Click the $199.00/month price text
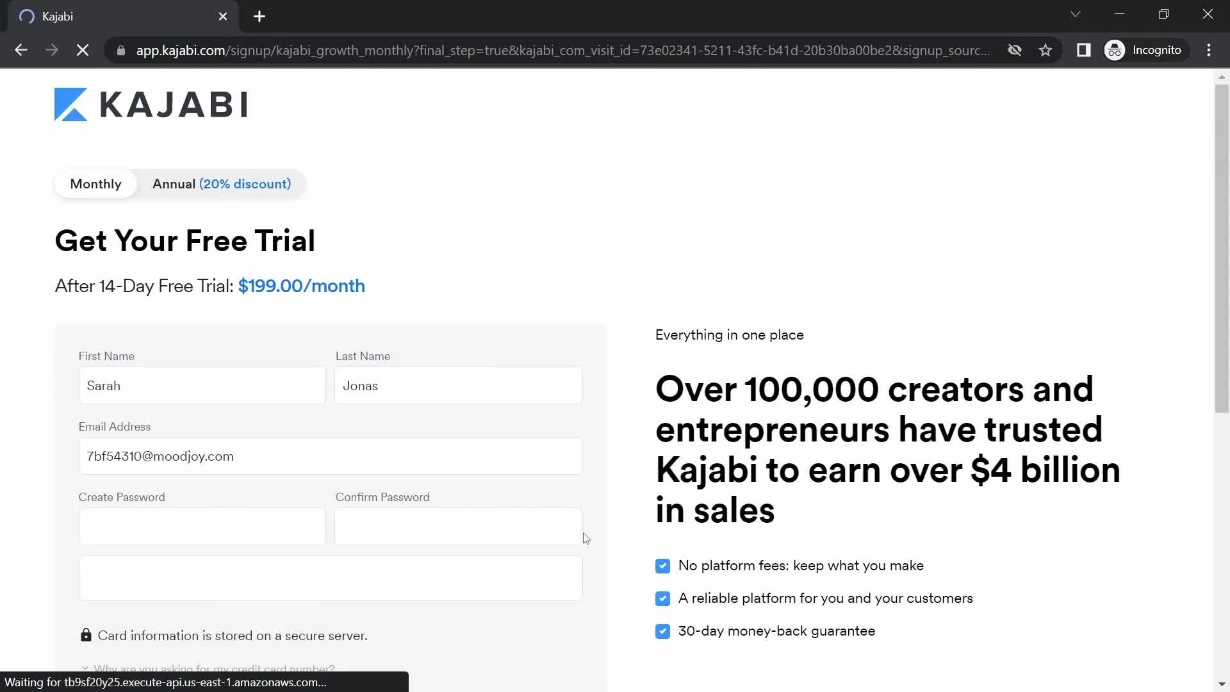The width and height of the screenshot is (1230, 692). 301,286
